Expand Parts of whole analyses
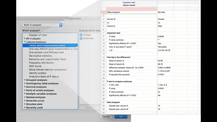The image size is (217, 122). (x=25, y=90)
